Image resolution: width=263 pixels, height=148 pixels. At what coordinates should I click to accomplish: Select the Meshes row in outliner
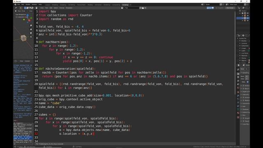(244, 58)
